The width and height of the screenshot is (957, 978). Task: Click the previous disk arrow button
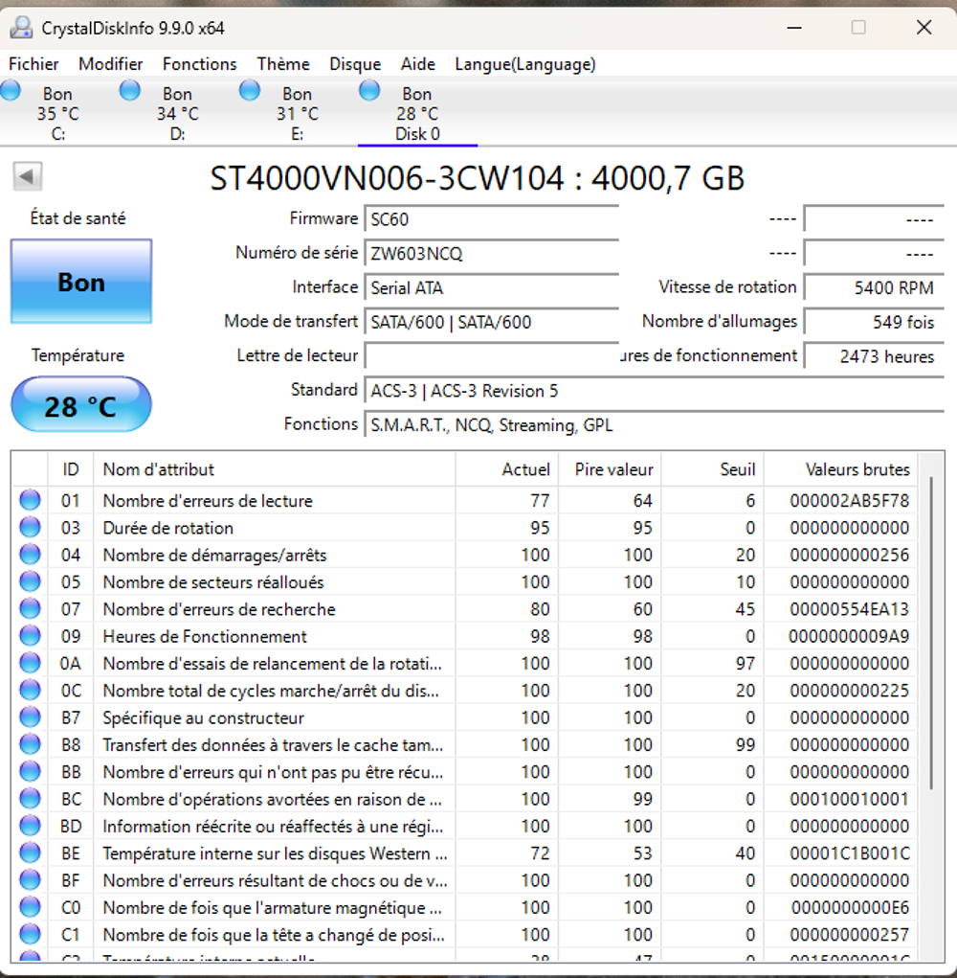click(x=28, y=176)
